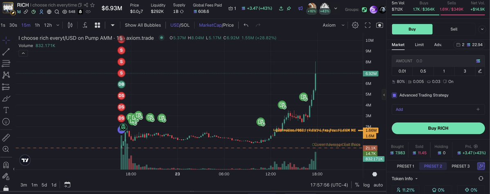This screenshot has height=194, width=490.
Task: Choose the text annotation tool
Action: click(6, 110)
